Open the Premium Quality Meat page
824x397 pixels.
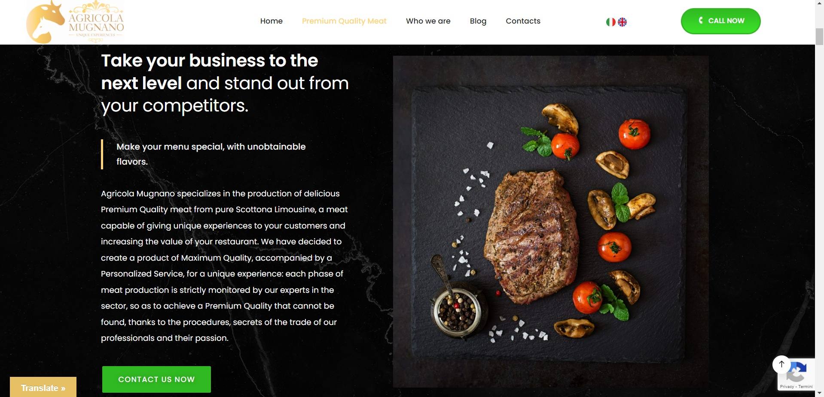344,21
